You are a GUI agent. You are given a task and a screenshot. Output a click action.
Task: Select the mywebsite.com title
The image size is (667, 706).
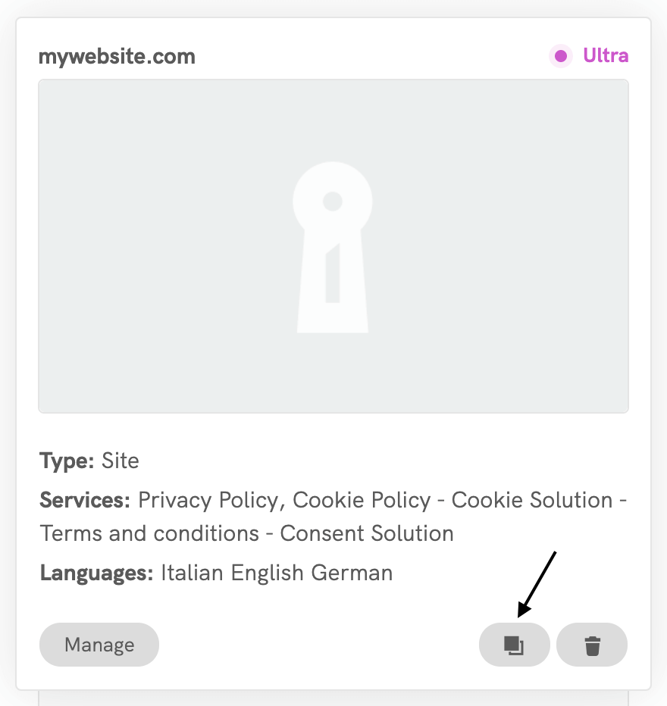117,57
